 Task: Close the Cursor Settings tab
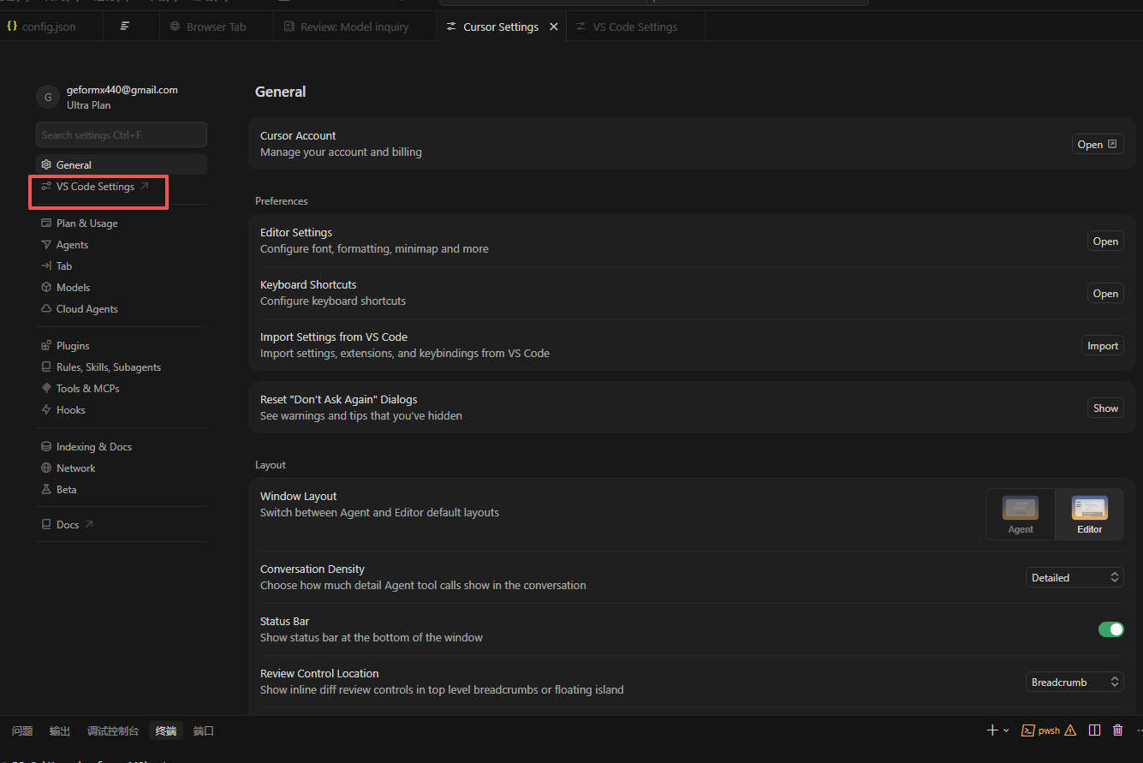554,27
